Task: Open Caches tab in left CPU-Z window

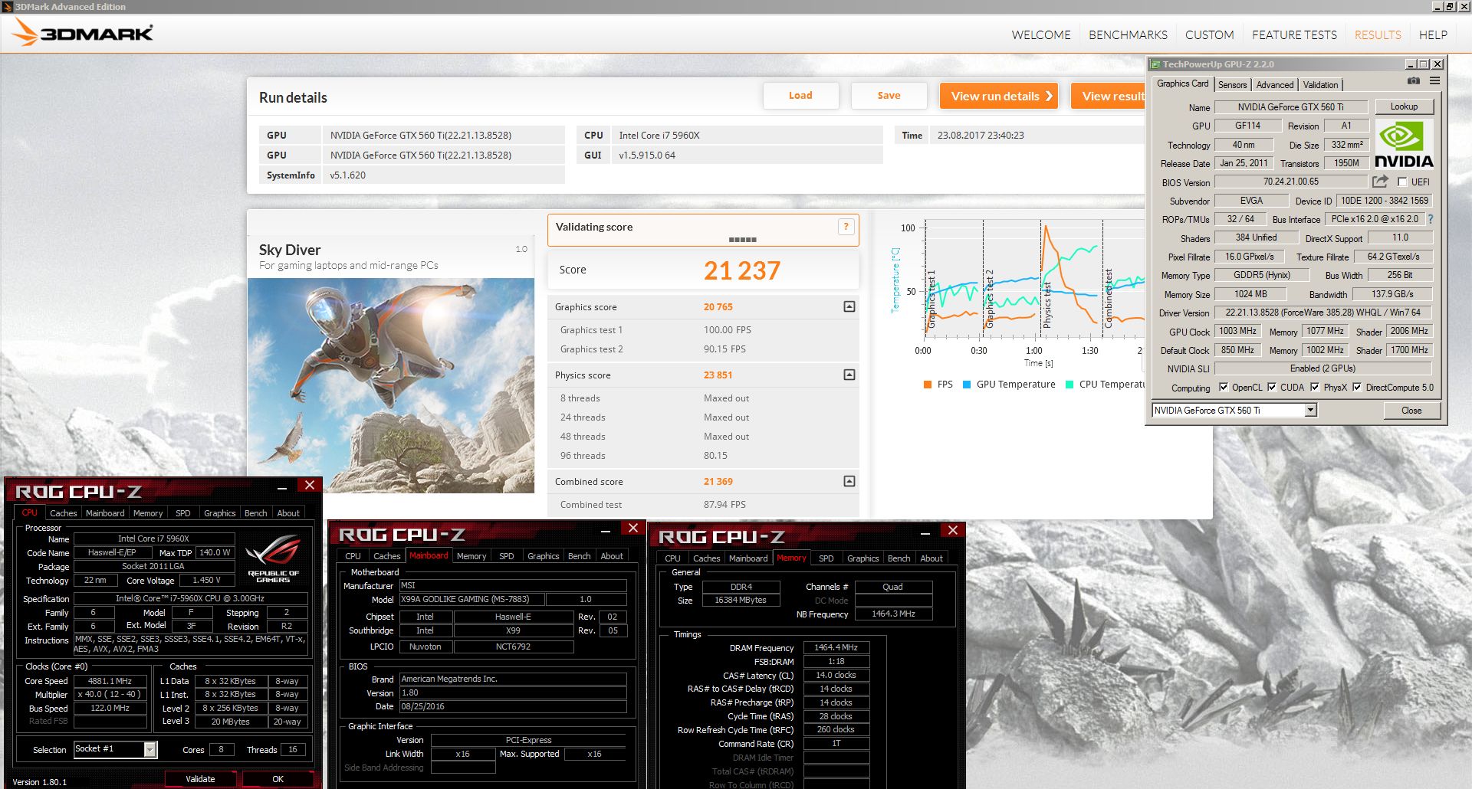Action: pyautogui.click(x=64, y=513)
